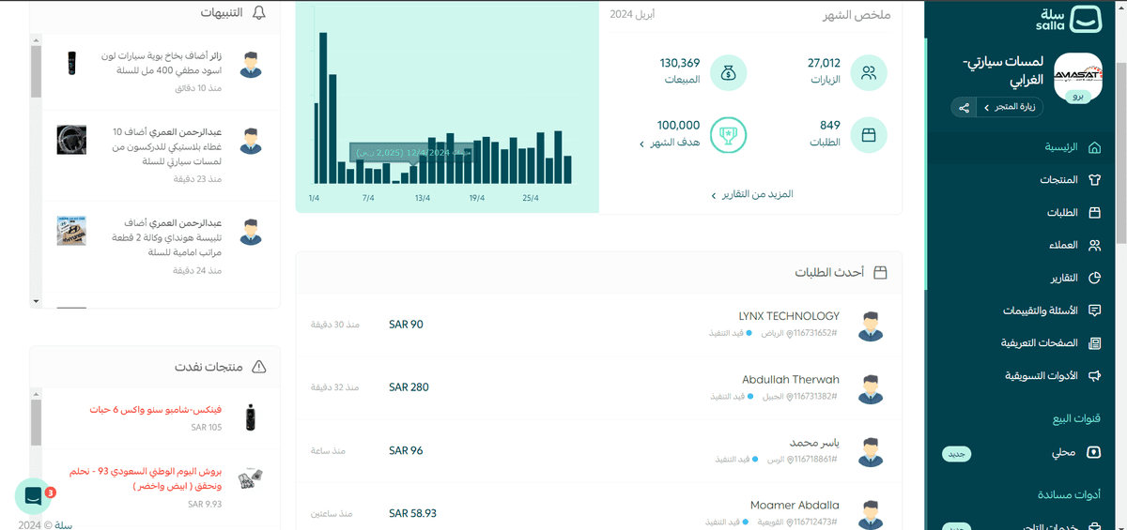The width and height of the screenshot is (1127, 530).
Task: Click the 849 orders figure
Action: [x=829, y=125]
